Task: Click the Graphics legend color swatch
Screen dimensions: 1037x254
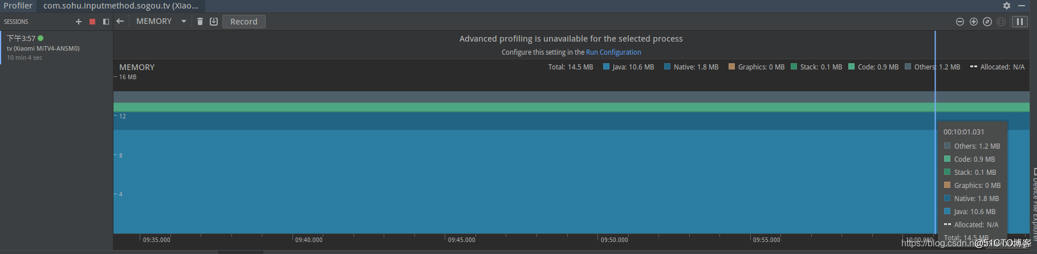Action: click(732, 67)
